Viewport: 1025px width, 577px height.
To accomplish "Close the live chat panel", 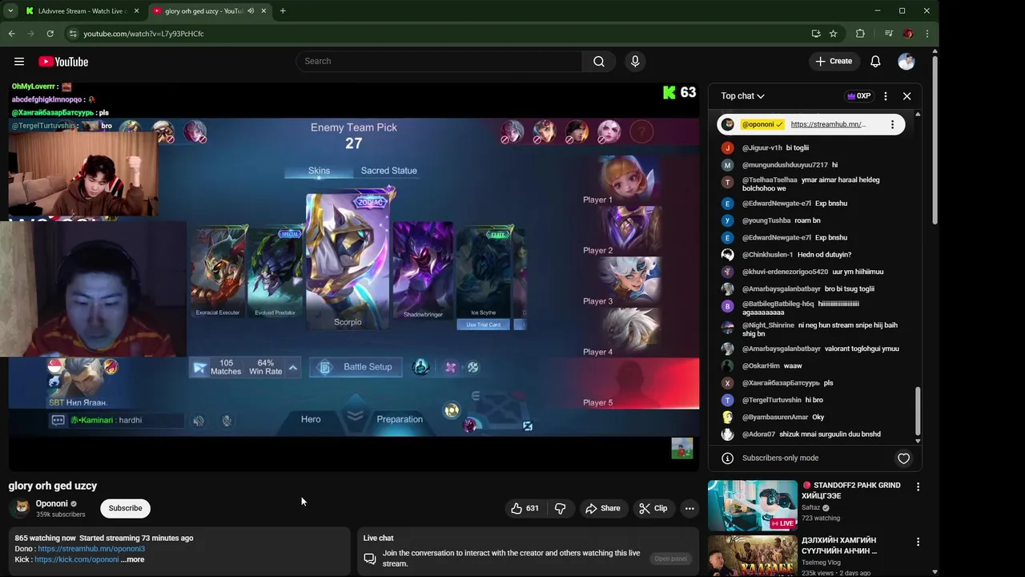I will [x=906, y=96].
